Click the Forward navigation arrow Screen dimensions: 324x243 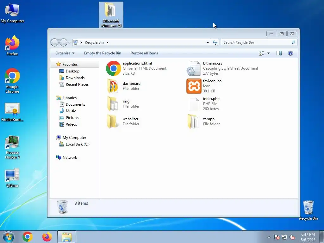tap(63, 43)
